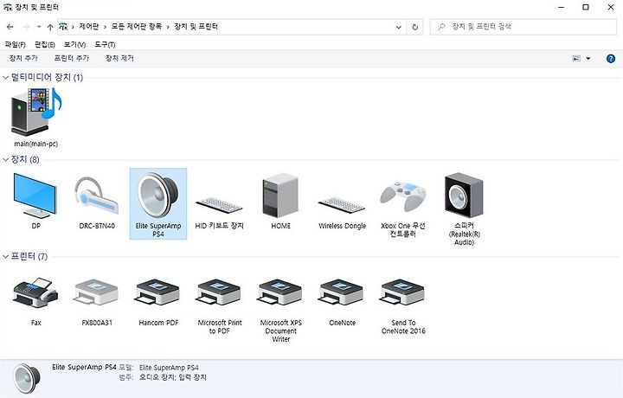Navigate to 제어판 breadcrumb
Image resolution: width=623 pixels, height=398 pixels.
[89, 27]
